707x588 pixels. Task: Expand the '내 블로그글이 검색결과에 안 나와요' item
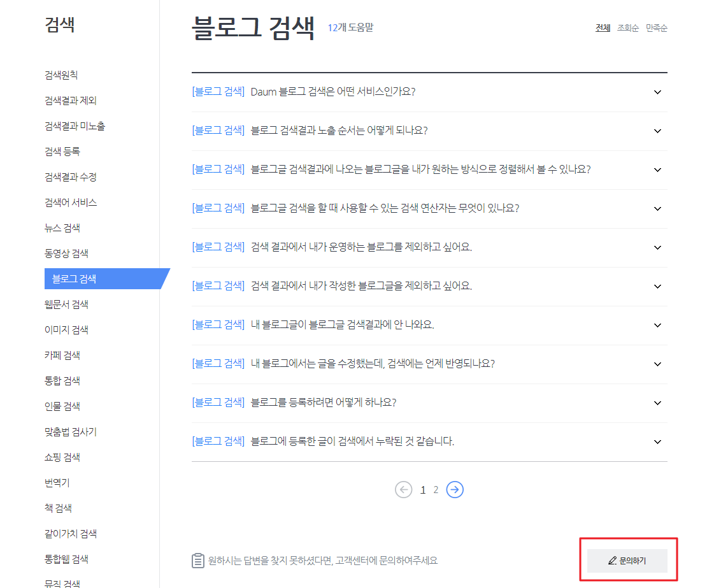pos(657,325)
